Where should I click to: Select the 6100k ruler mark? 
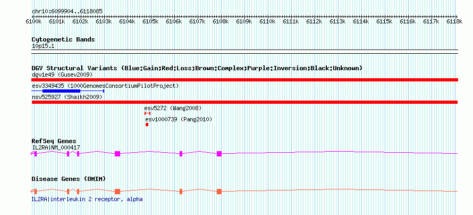tap(33, 21)
